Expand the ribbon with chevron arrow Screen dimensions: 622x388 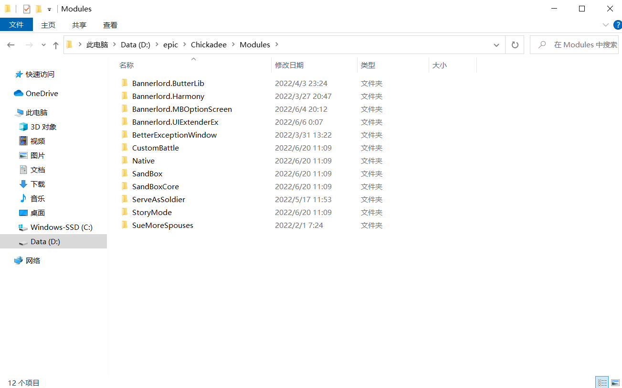coord(605,25)
